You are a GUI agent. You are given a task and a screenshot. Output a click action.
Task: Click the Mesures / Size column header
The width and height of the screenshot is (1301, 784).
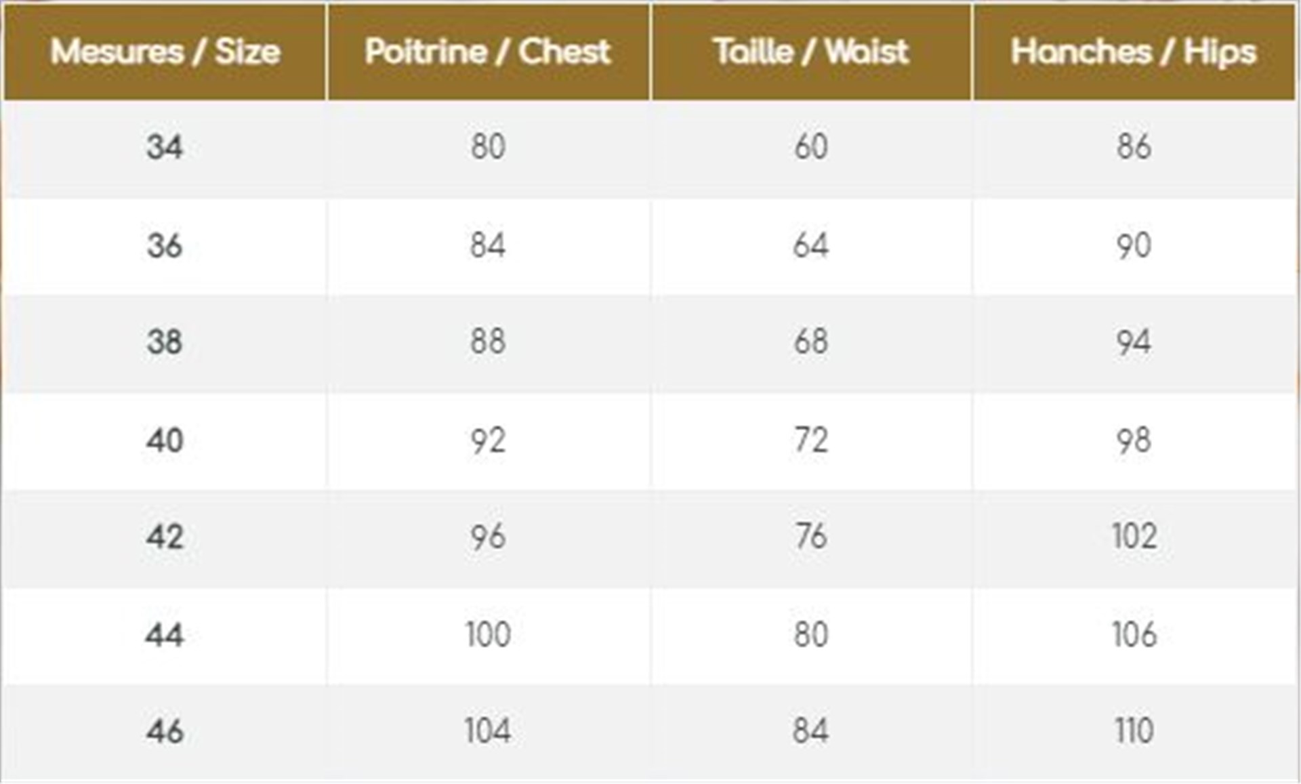(165, 51)
